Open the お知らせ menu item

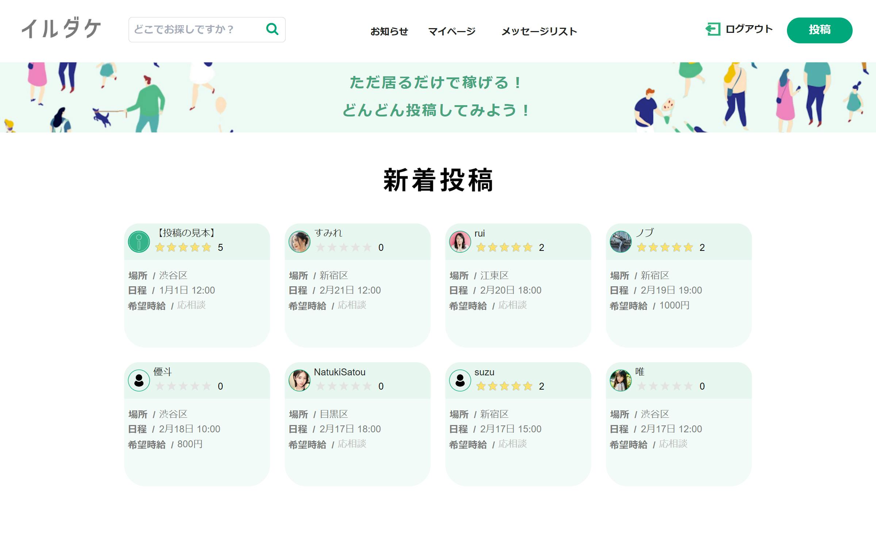click(389, 31)
